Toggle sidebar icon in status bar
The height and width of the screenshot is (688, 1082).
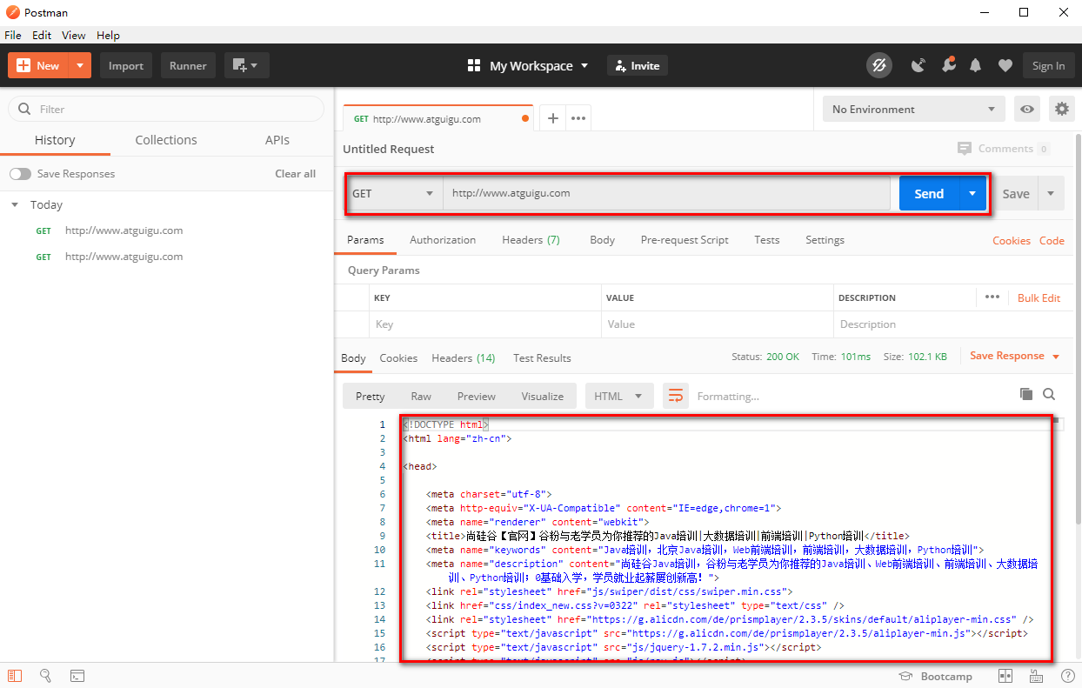pyautogui.click(x=15, y=676)
